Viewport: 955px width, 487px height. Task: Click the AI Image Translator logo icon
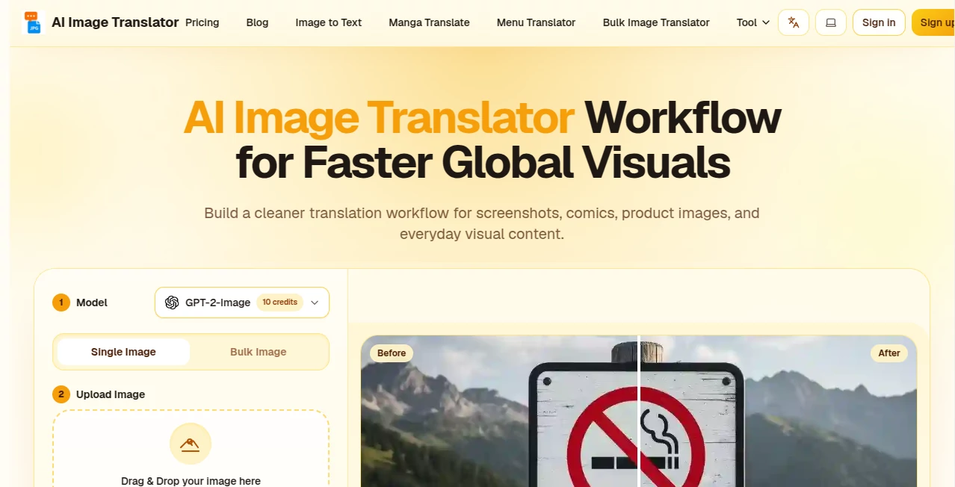tap(33, 22)
